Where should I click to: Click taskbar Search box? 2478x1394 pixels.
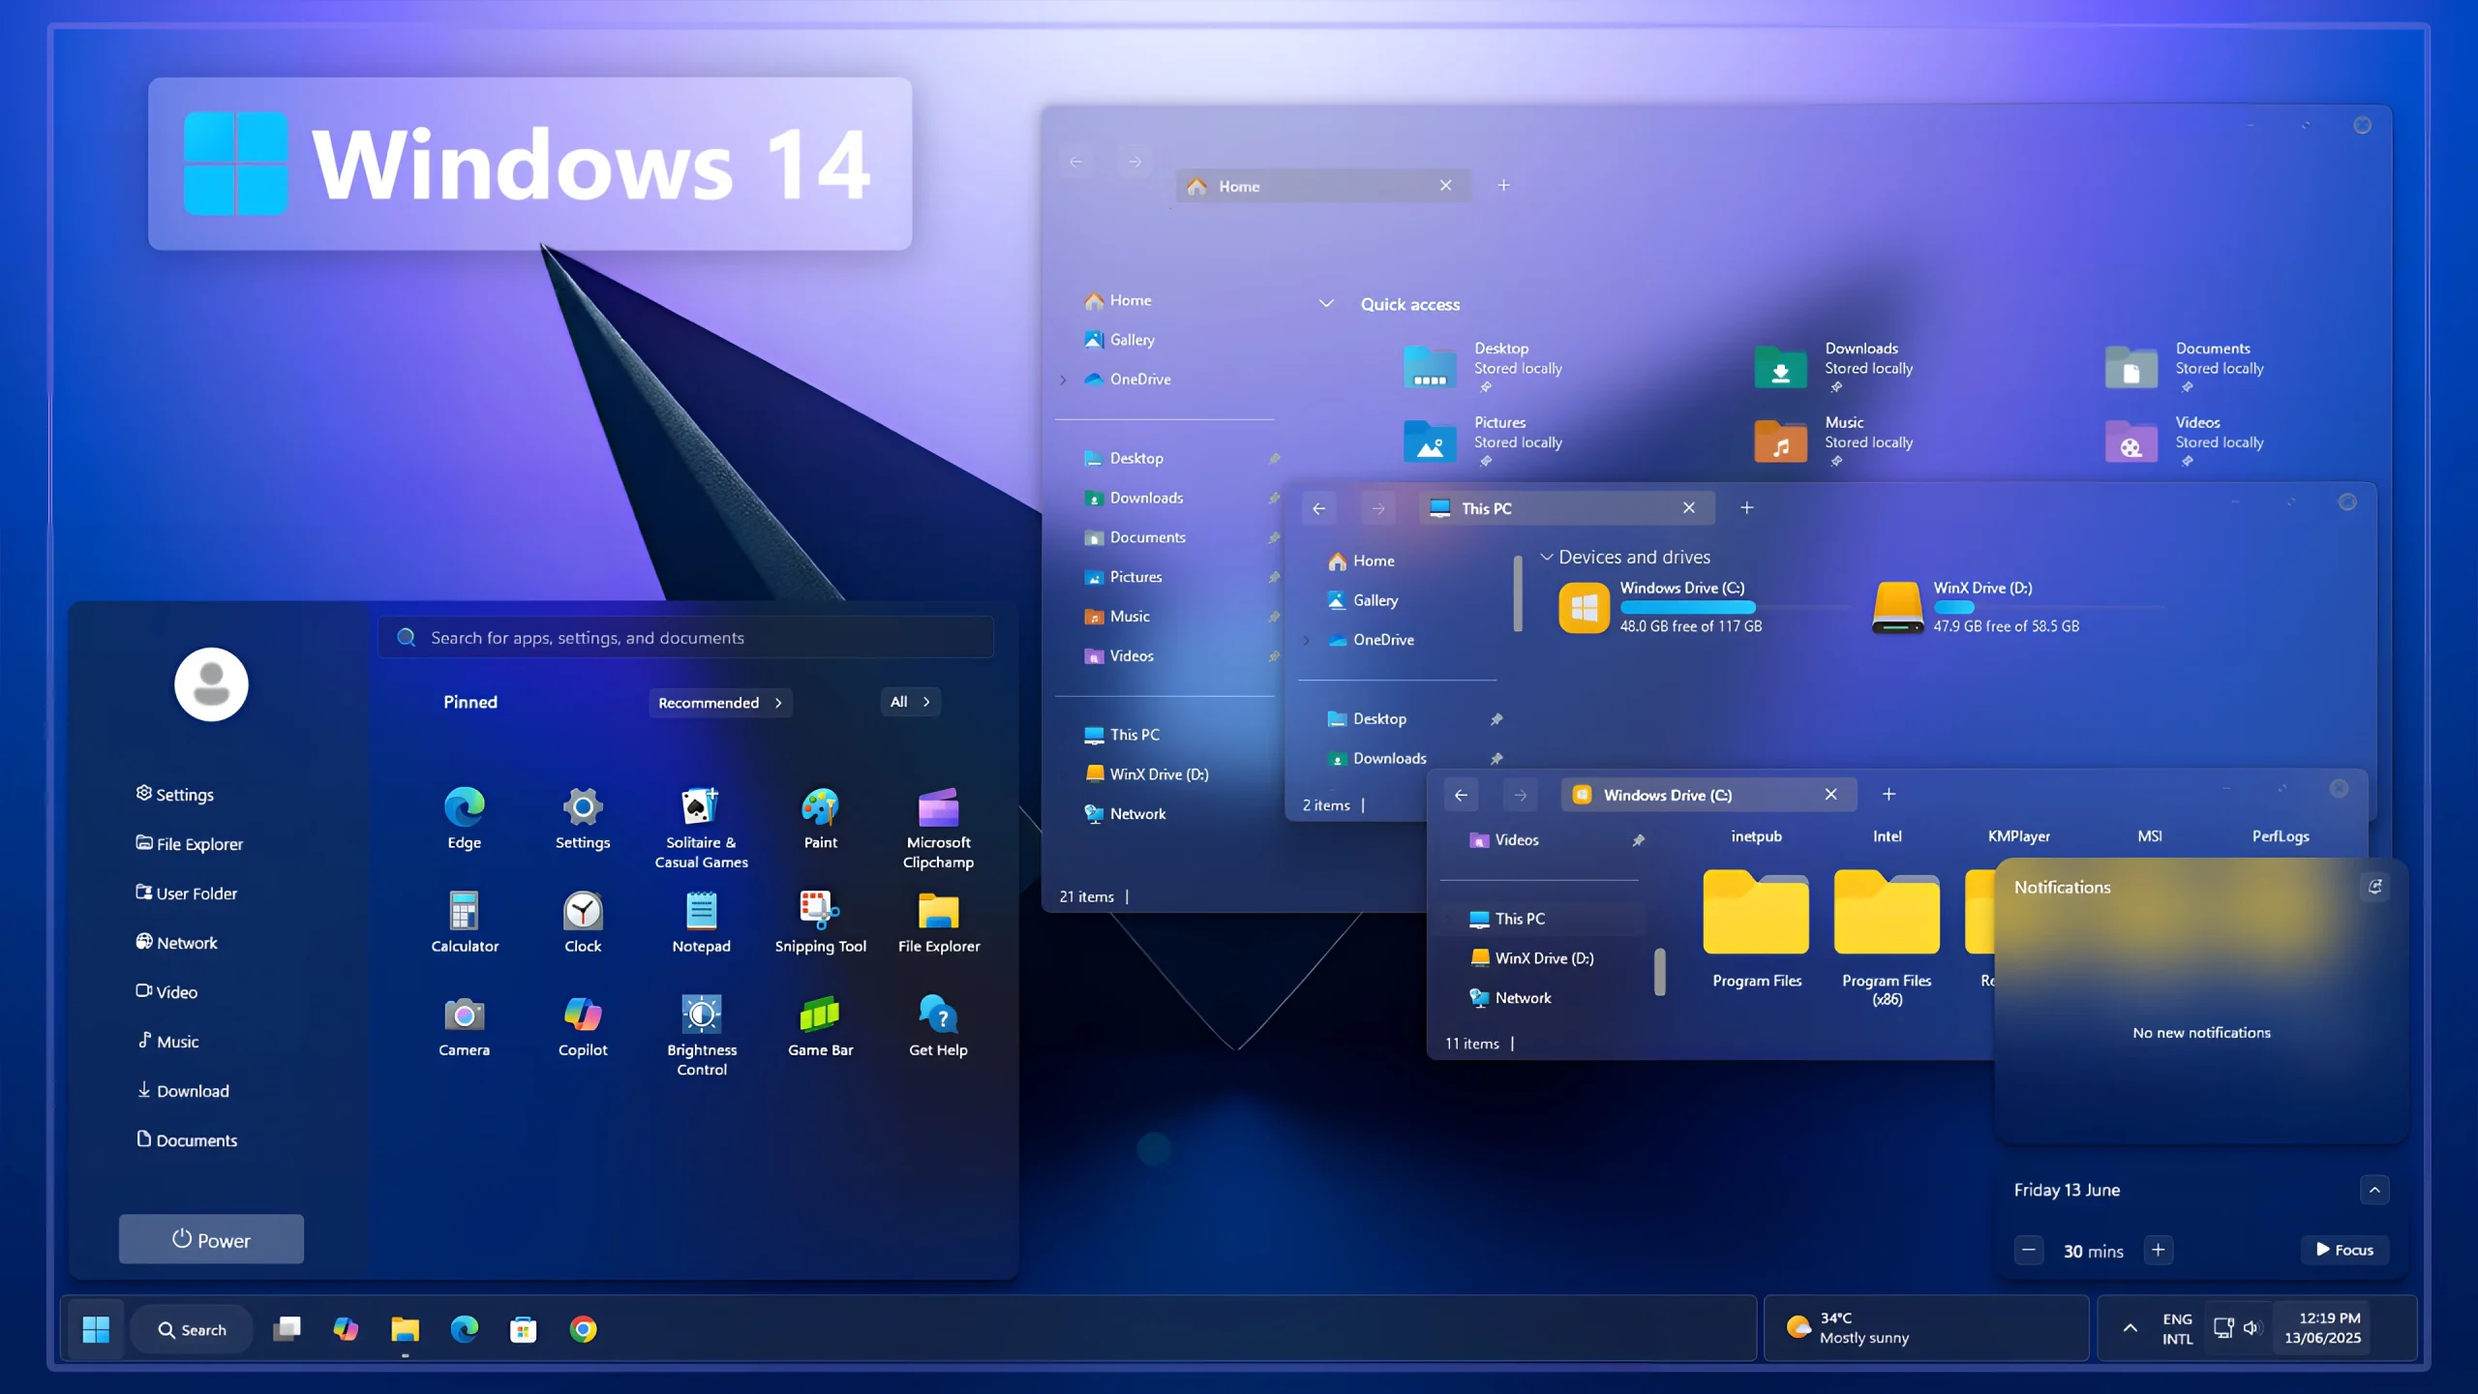[x=192, y=1329]
